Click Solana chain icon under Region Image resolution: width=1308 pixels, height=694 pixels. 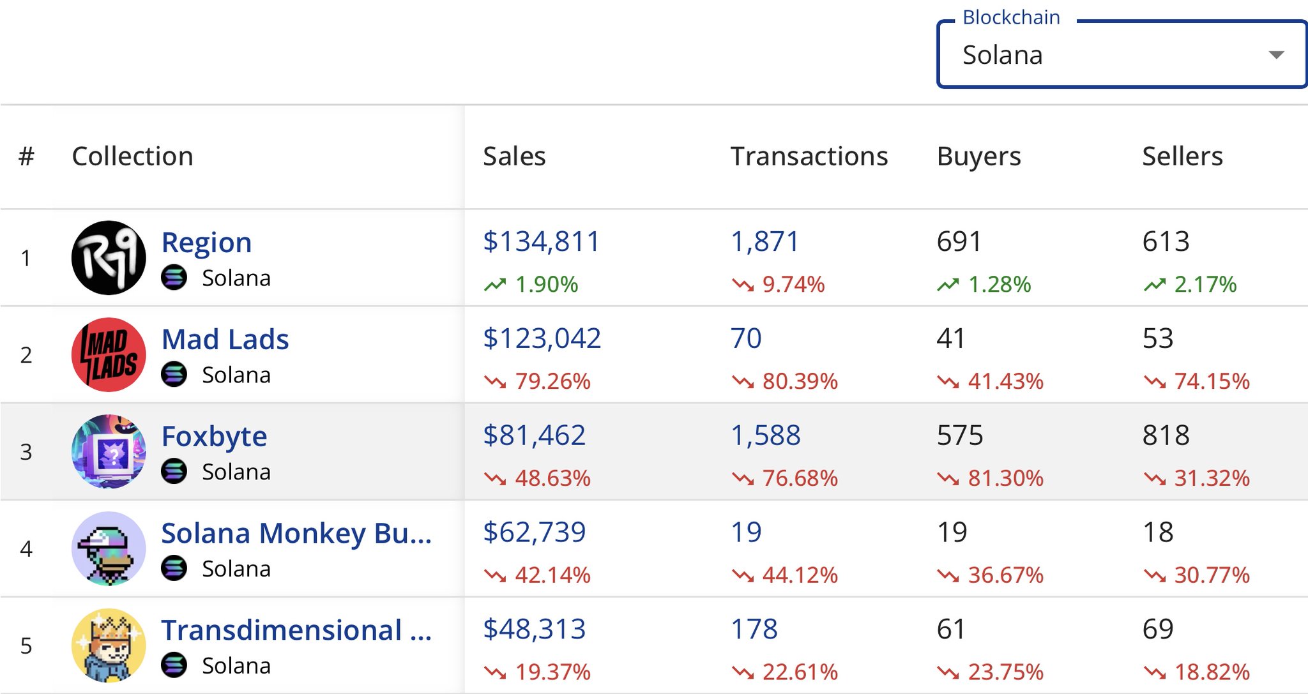(x=174, y=278)
